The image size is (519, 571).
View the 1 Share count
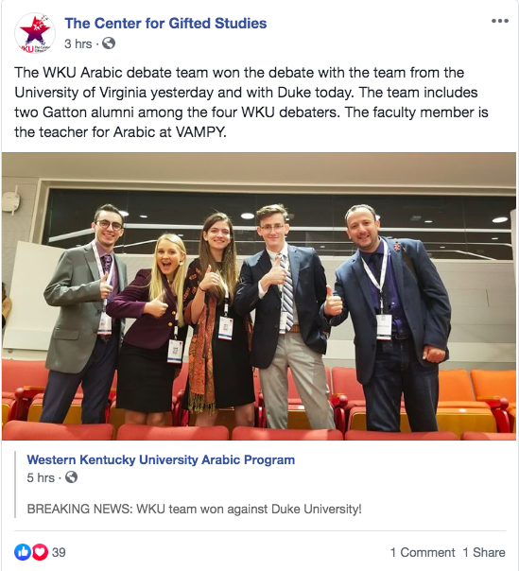click(x=484, y=552)
